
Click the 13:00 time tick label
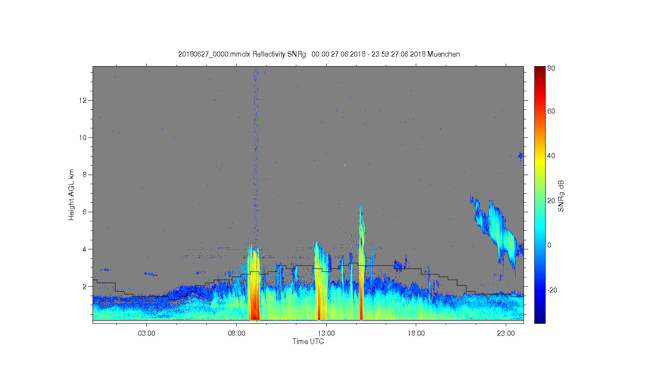[x=326, y=334]
